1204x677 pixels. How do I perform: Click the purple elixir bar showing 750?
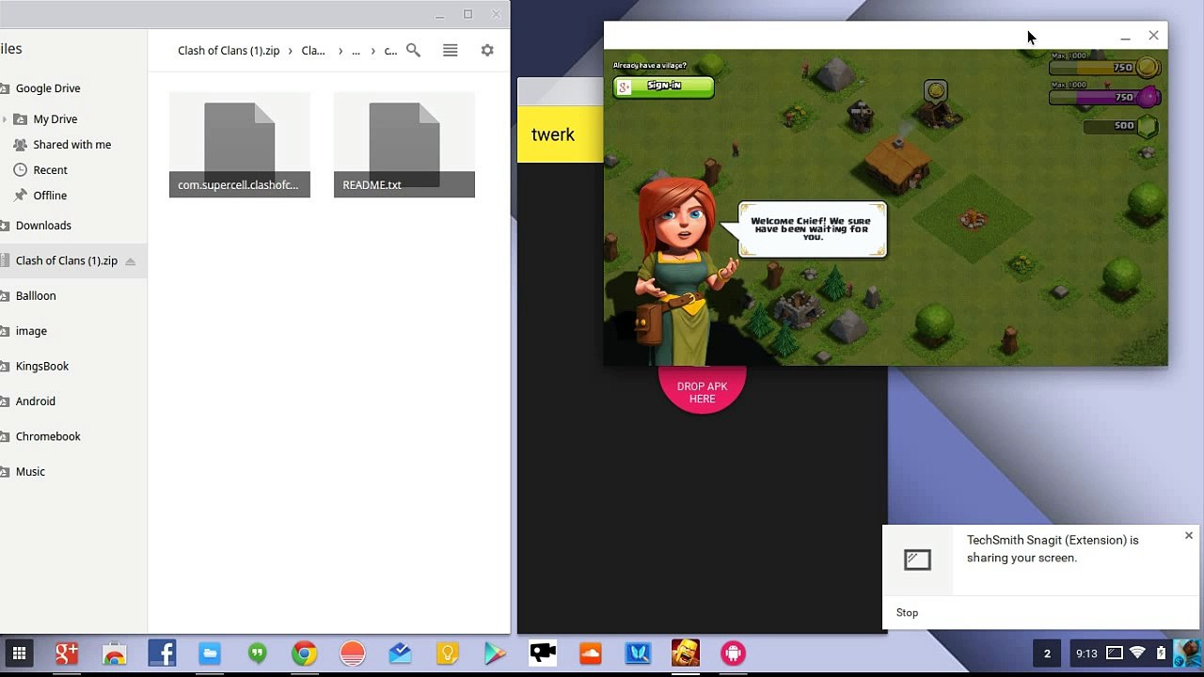(1103, 97)
